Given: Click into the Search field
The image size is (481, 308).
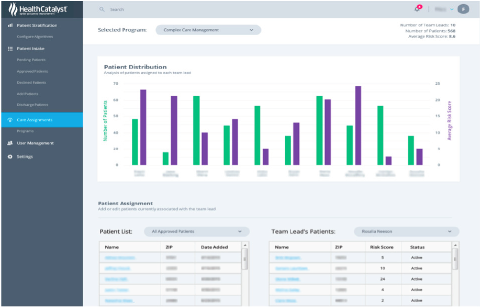Looking at the screenshot, I should pos(117,9).
